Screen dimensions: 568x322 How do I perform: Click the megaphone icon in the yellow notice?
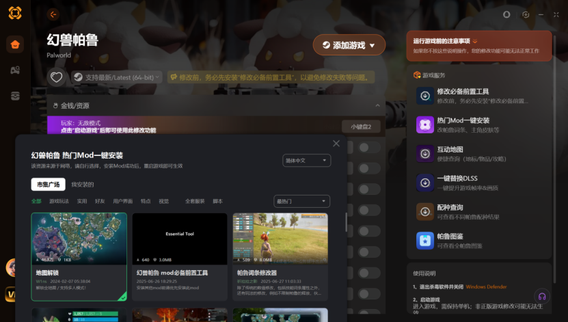click(x=174, y=77)
